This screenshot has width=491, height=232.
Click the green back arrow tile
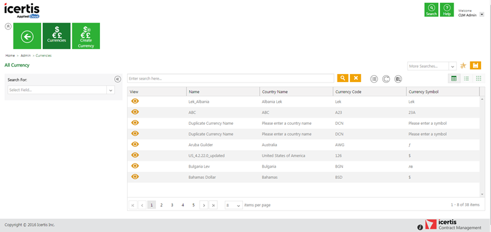(27, 36)
